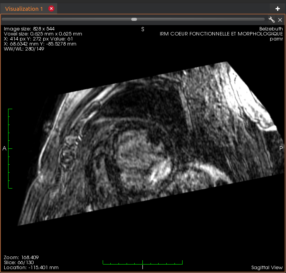
Task: Click the 'IRM COEUR FONCTIONNELLE ET MORPHOLOGIQUE' study text
Action: 221,34
